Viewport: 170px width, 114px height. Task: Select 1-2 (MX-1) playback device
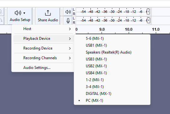tap(112, 80)
